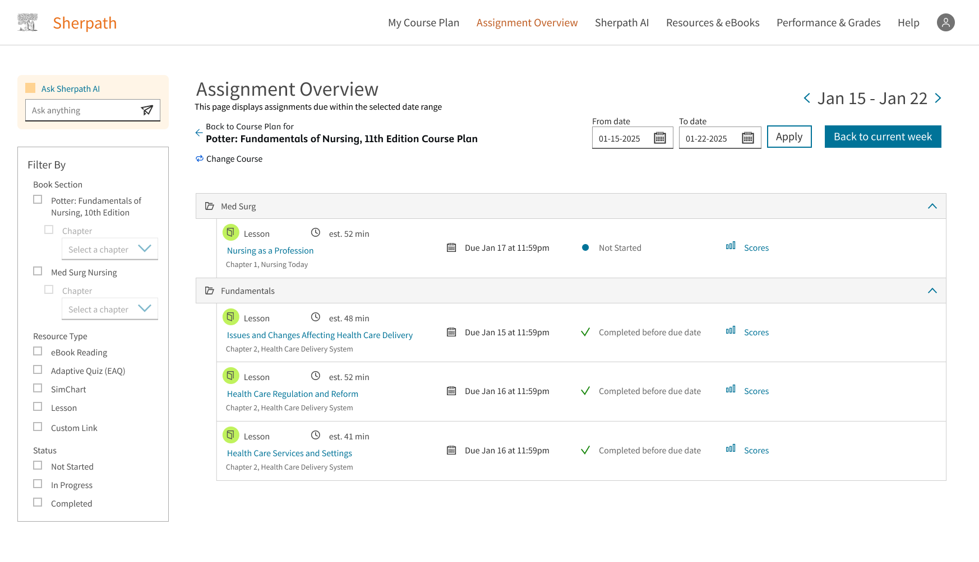Click the calendar icon beside Due Jan 17
Screen dimensions: 979x562
(x=451, y=247)
